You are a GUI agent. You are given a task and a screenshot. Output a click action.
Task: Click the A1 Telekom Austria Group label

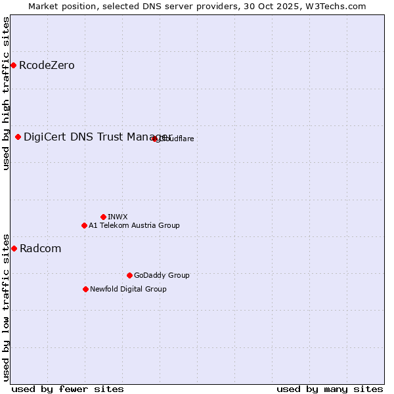134,225
